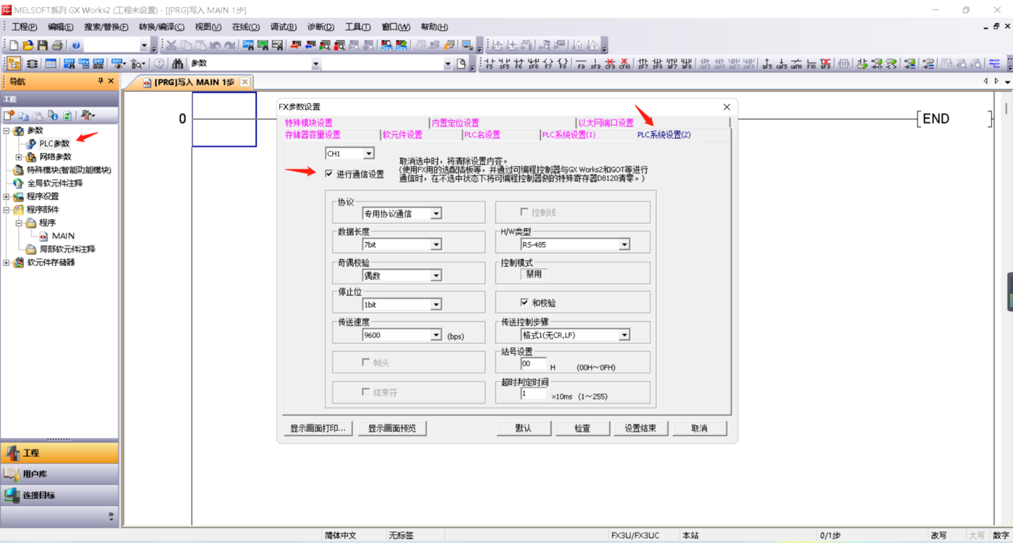The height and width of the screenshot is (543, 1013).
Task: Draw vertical line with sF9 icon
Action: [x=595, y=64]
